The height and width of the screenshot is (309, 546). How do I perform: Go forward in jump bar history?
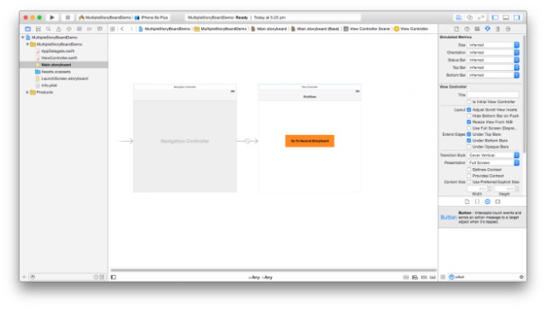[x=131, y=29]
